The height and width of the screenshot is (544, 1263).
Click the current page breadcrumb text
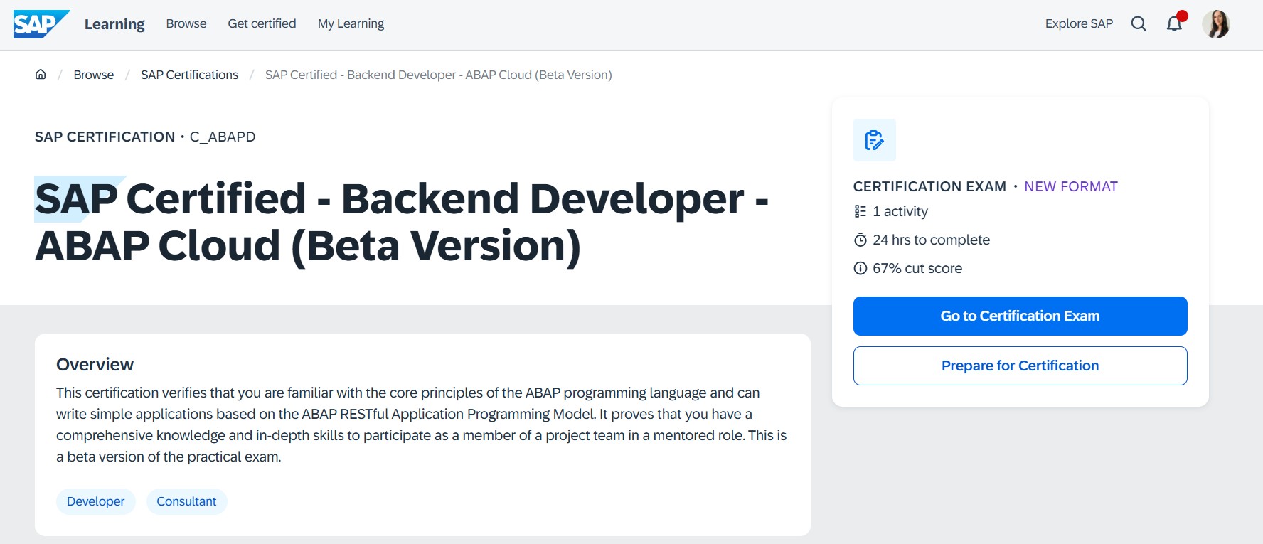(x=438, y=75)
